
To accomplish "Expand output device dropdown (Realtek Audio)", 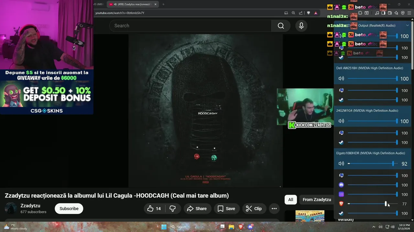I will [407, 25].
